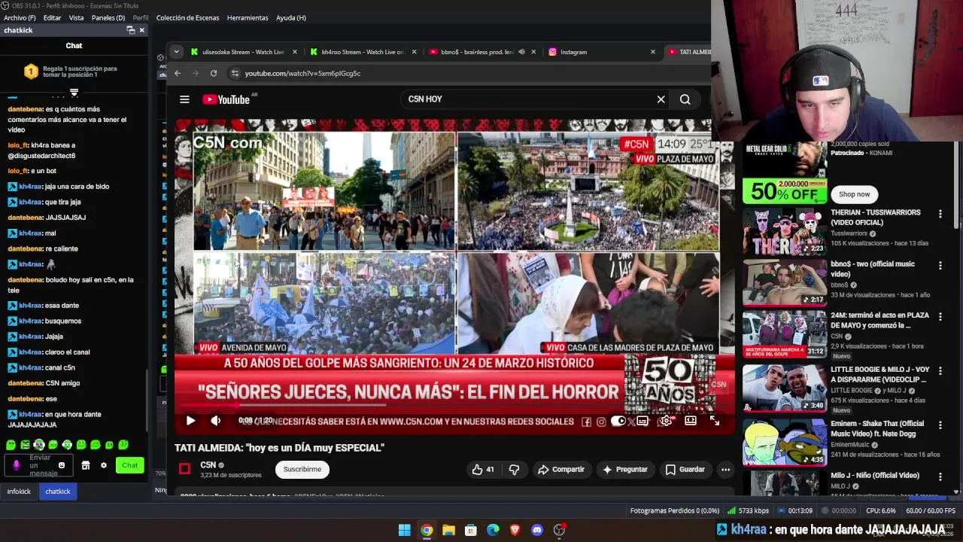Open OBS Herramientas menu
Viewport: 963px width, 542px height.
coord(248,17)
